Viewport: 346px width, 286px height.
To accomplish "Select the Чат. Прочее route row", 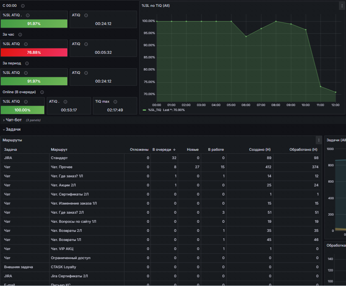I will click(161, 167).
